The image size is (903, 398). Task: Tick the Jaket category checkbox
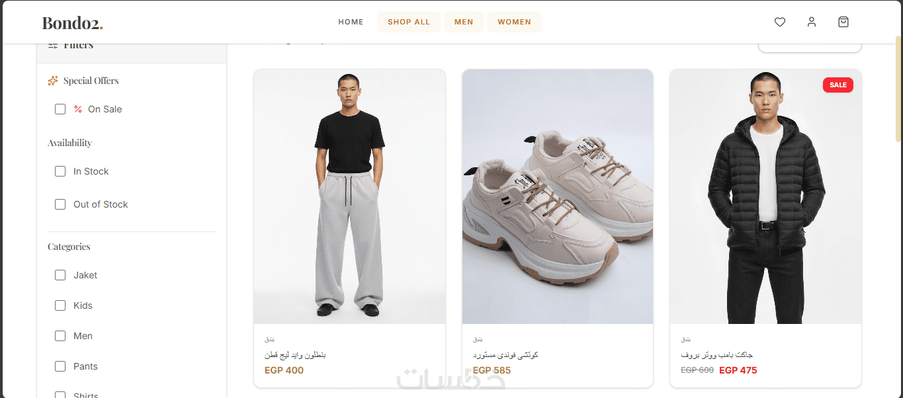(x=60, y=275)
